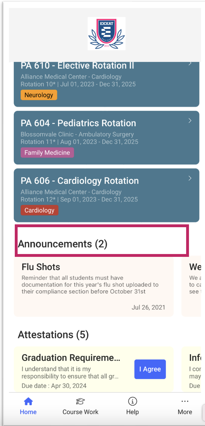Screen dimensions: 205x426
Task: Select the Neurology tag
Action: click(x=39, y=95)
